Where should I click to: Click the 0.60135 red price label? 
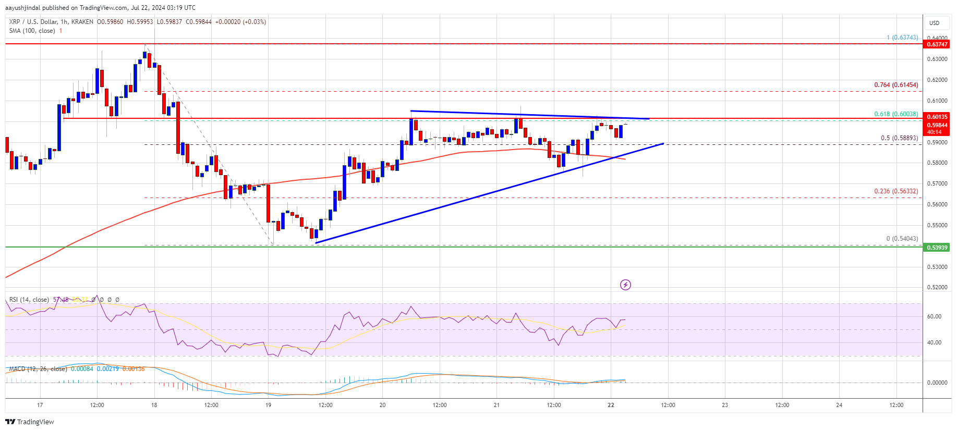pos(937,117)
